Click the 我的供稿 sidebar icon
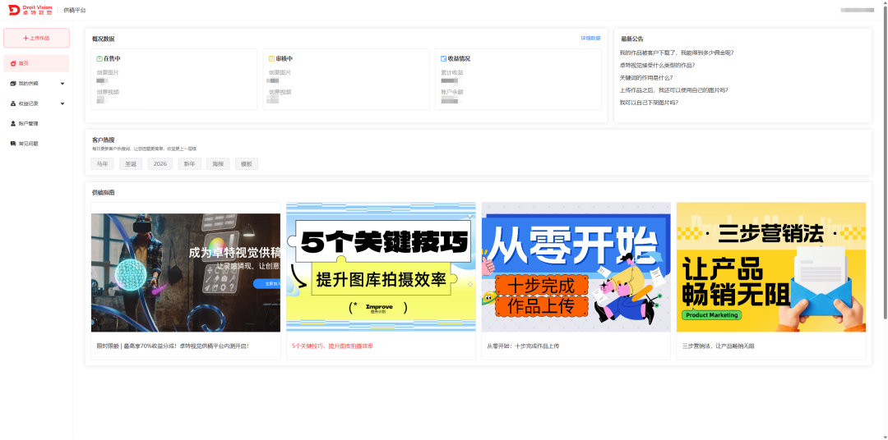The width and height of the screenshot is (888, 440). tap(13, 84)
